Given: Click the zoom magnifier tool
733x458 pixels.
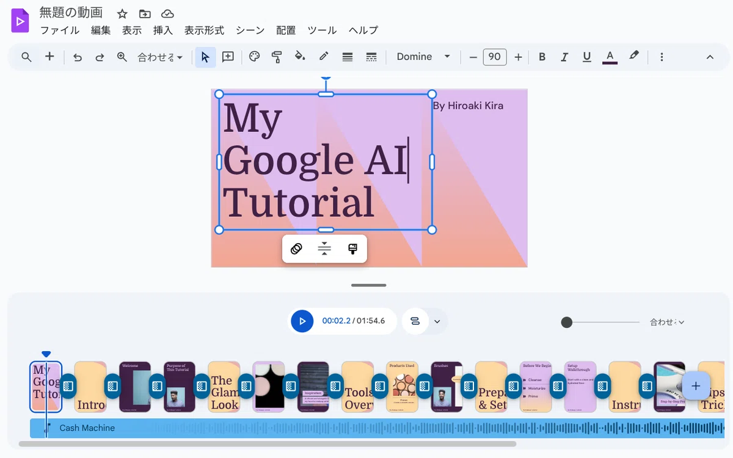Looking at the screenshot, I should pyautogui.click(x=122, y=57).
